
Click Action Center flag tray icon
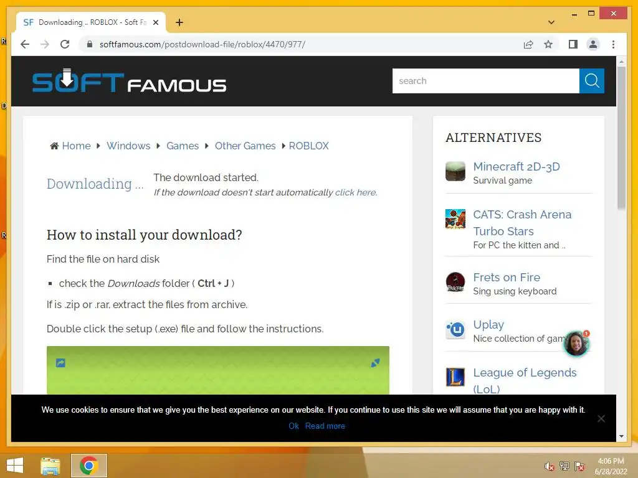tap(579, 466)
